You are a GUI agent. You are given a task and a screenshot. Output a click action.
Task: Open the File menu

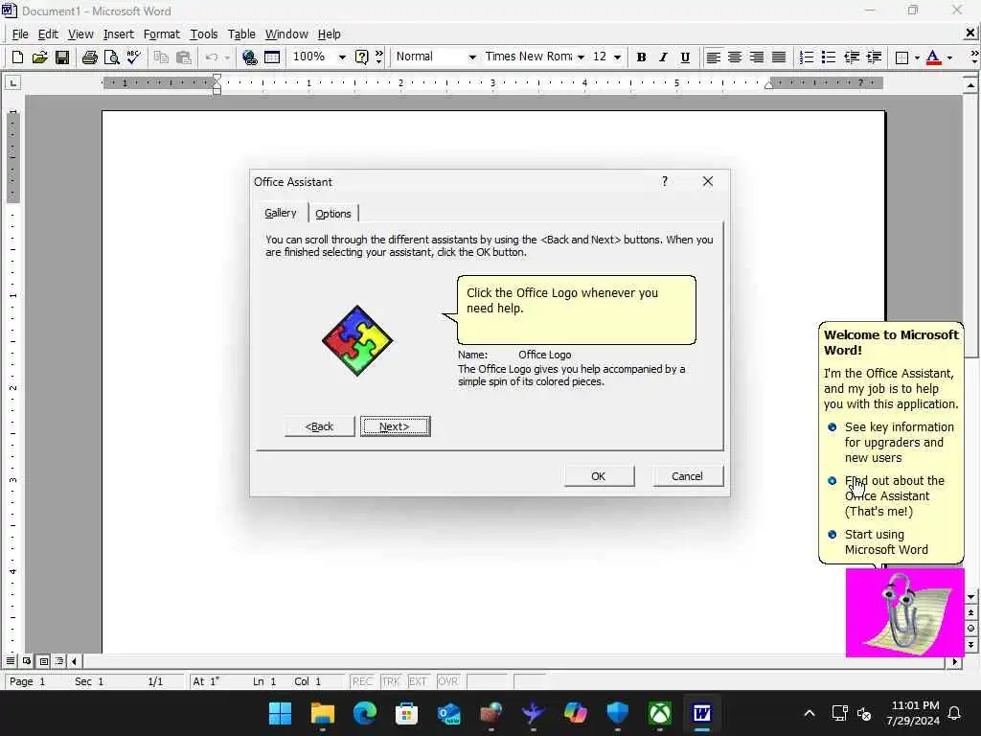[x=20, y=34]
